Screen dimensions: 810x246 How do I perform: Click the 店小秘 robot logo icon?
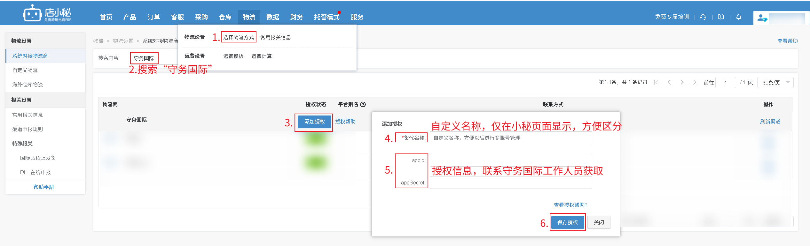[x=32, y=14]
